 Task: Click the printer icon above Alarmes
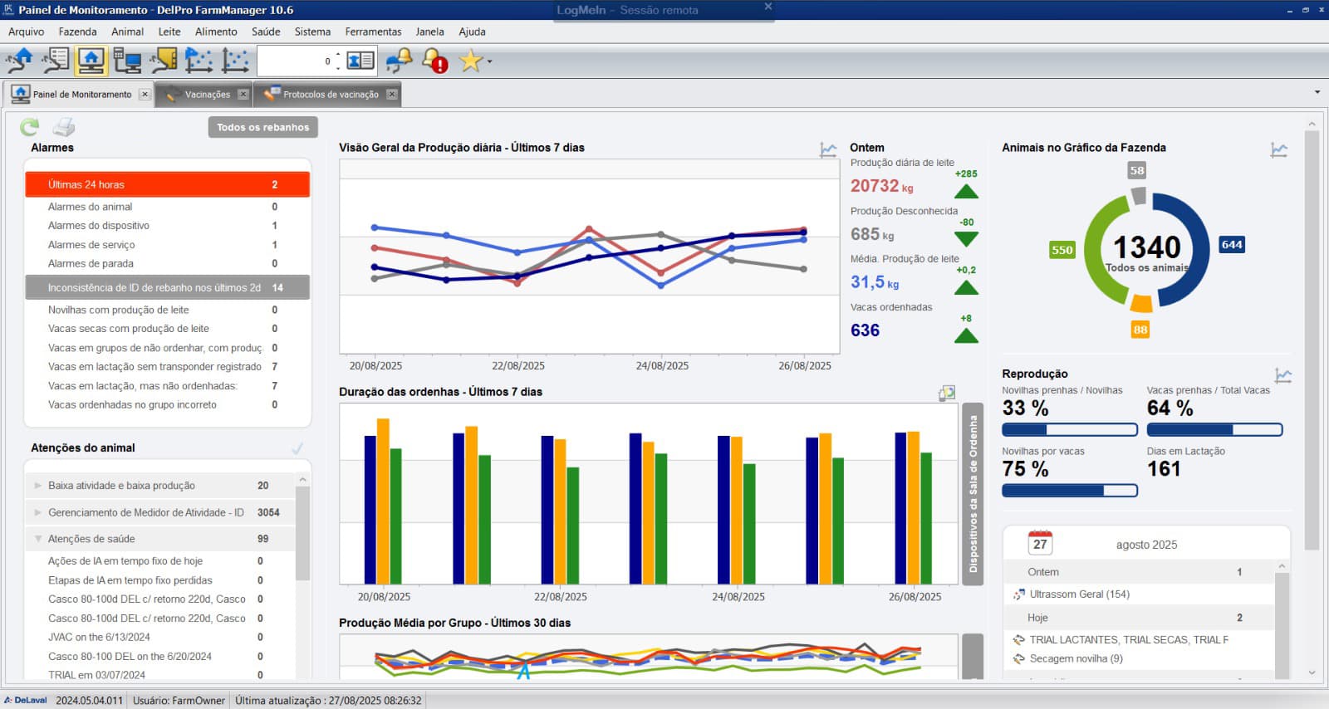[64, 127]
